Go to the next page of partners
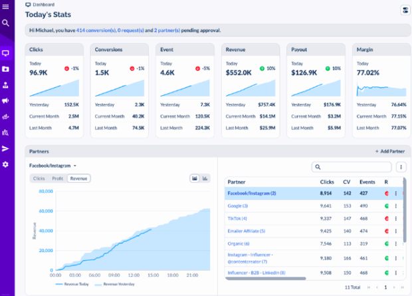The height and width of the screenshot is (296, 412). [x=394, y=287]
